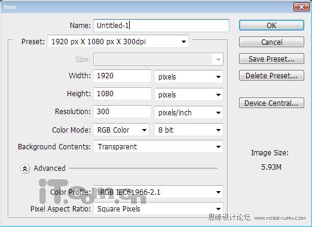
Task: Click the Resolution value field
Action: point(123,112)
